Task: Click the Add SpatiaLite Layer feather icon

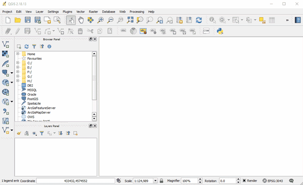Action: (6, 63)
